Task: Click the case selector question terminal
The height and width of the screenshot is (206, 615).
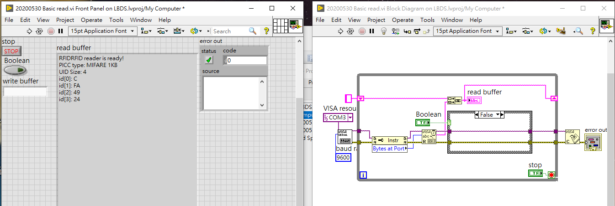Action: [449, 122]
